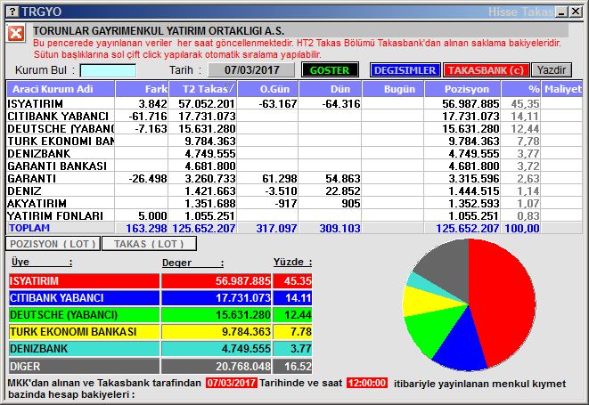
Task: Click Dün value -64.316
Action: click(340, 103)
